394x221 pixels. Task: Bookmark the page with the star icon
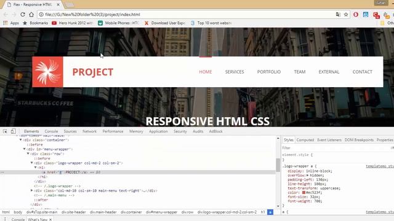[346, 15]
